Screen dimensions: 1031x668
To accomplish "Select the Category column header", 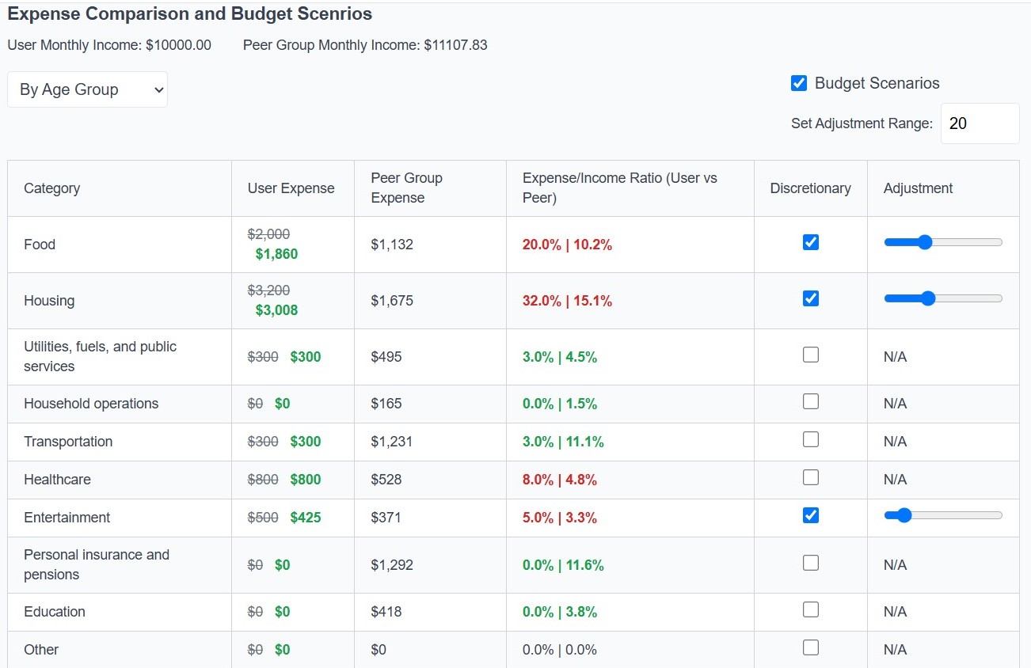I will tap(52, 188).
